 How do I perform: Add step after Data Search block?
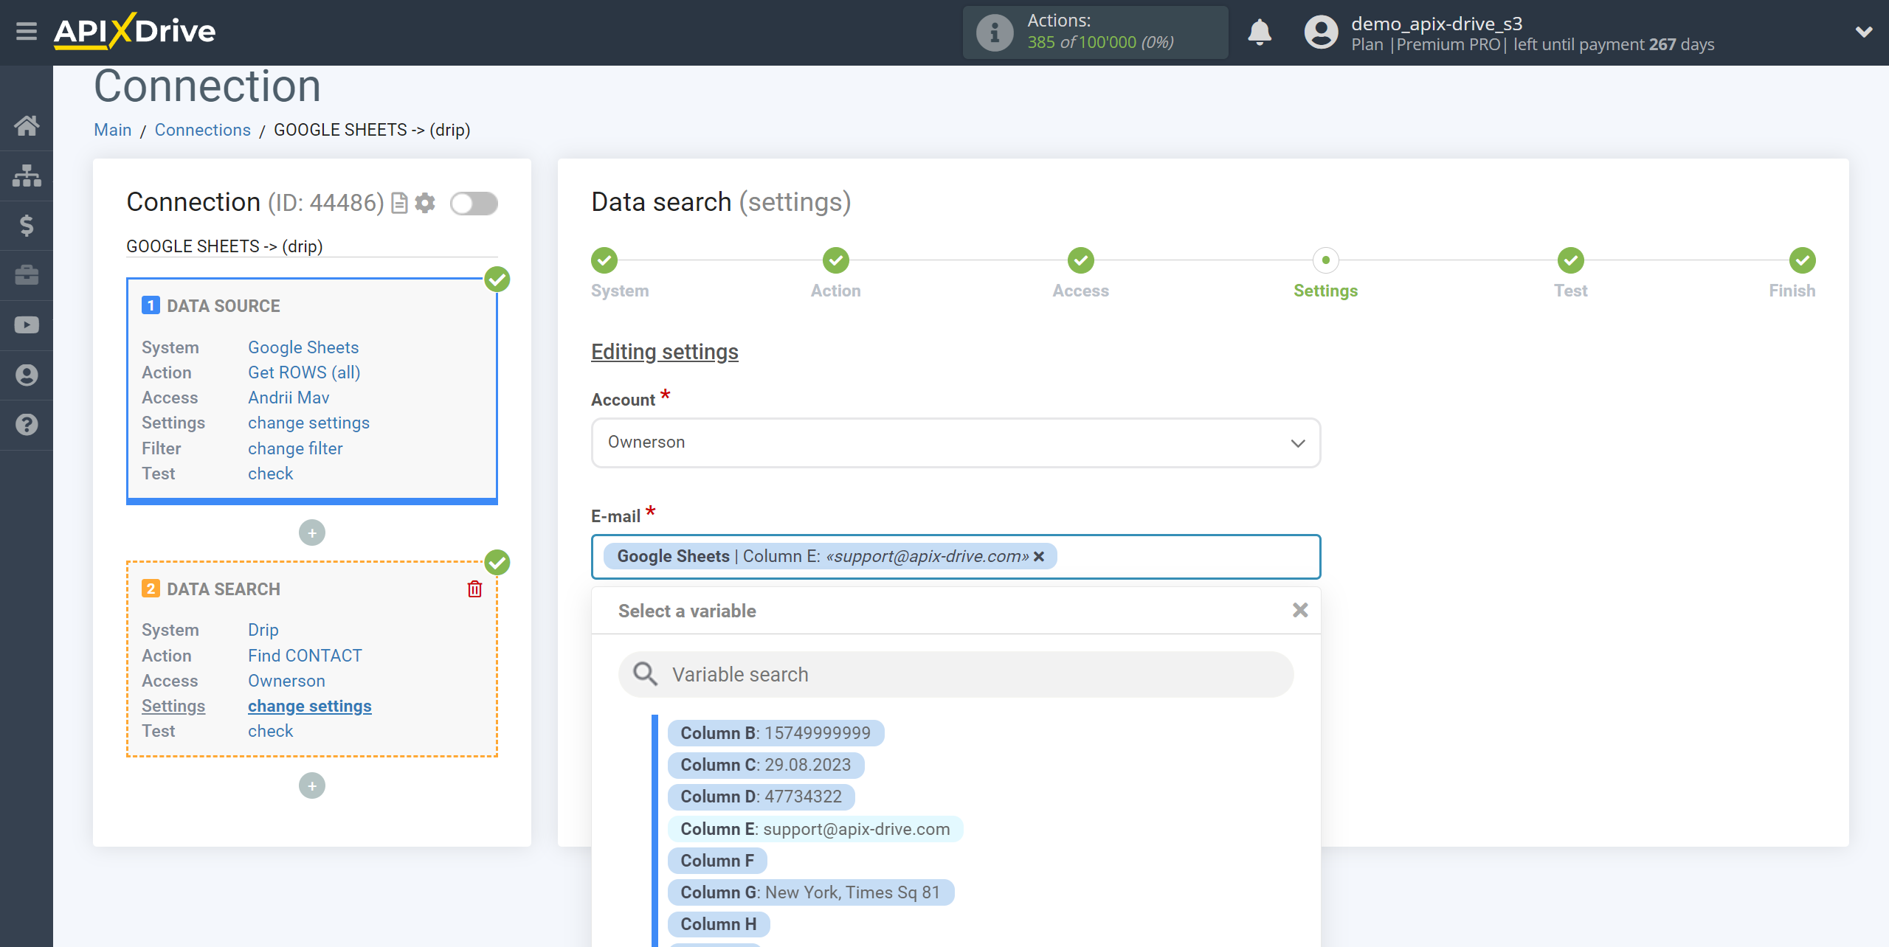pos(312,785)
